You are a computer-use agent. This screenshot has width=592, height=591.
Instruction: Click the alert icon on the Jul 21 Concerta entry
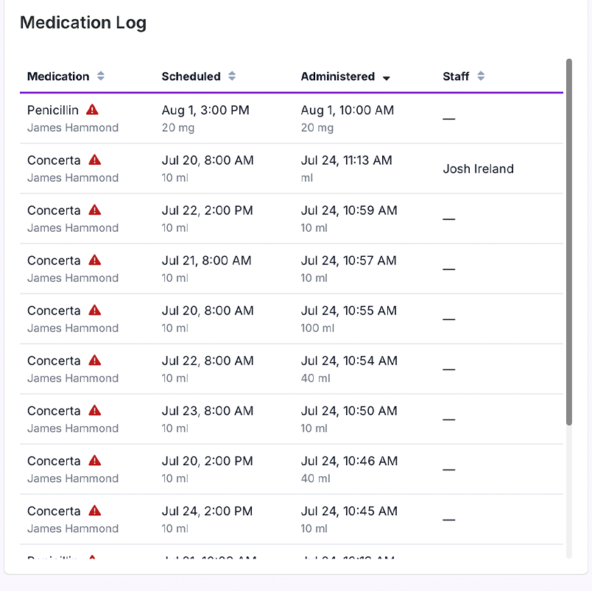94,260
